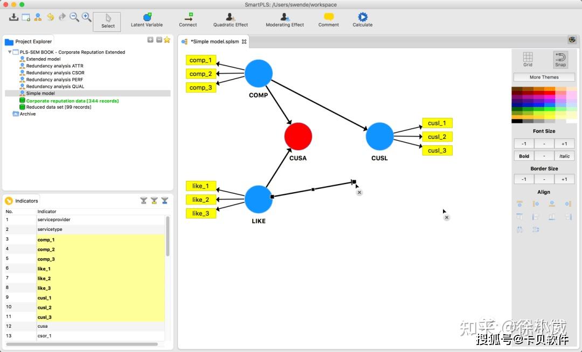The image size is (582, 352).
Task: Add a Moderating Effect
Action: tap(285, 20)
